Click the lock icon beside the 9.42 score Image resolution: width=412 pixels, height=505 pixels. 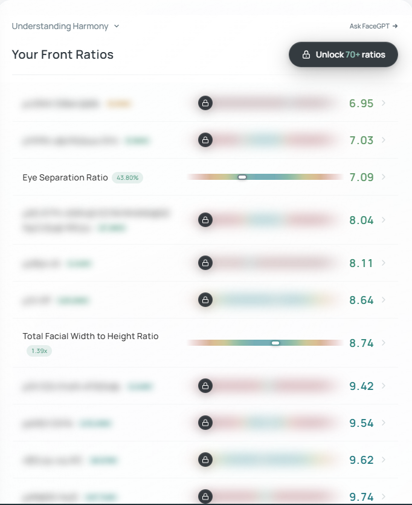pyautogui.click(x=205, y=386)
